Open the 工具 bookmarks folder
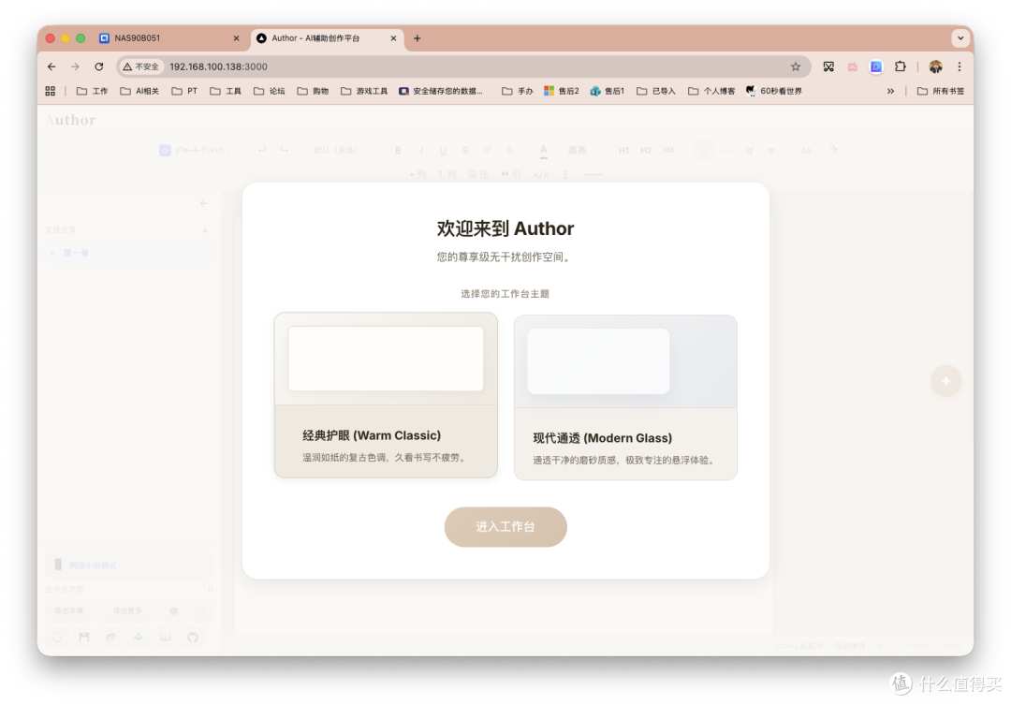This screenshot has height=705, width=1011. click(x=226, y=91)
